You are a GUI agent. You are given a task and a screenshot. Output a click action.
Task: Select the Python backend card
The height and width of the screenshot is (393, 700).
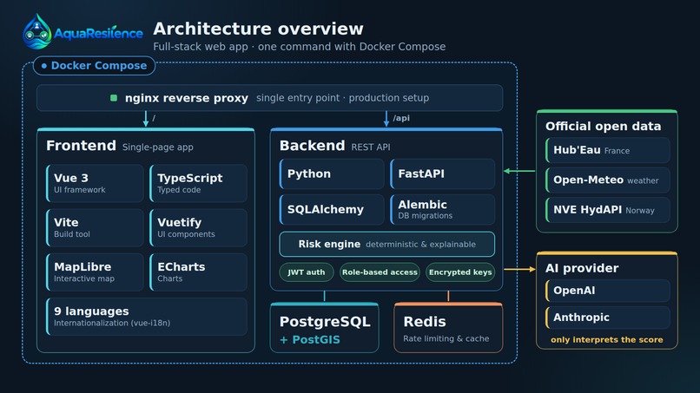coord(332,174)
